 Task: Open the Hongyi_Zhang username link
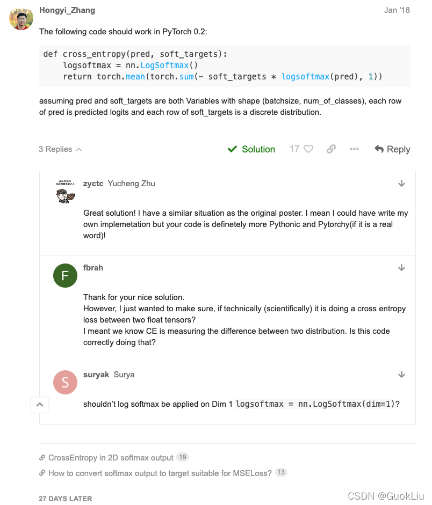point(67,10)
